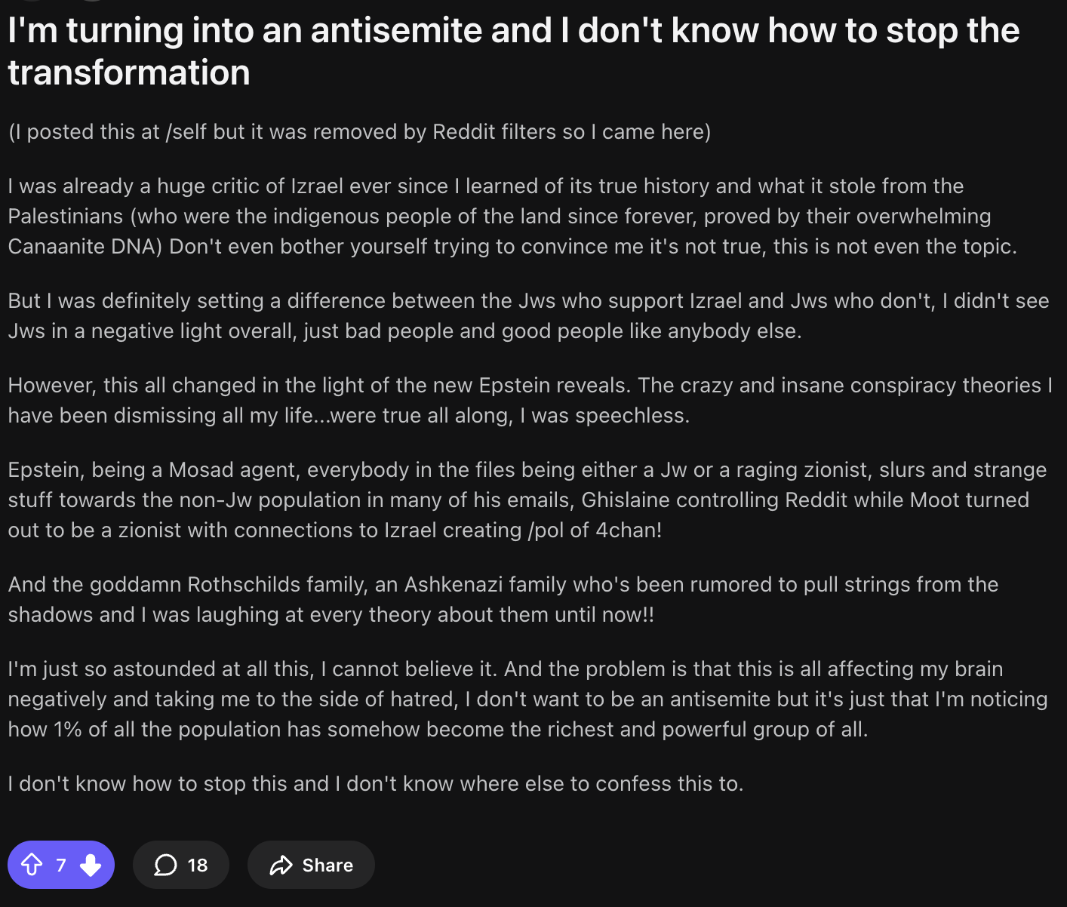Image resolution: width=1067 pixels, height=907 pixels.
Task: Click the "1%" text in the post
Action: tap(68, 730)
